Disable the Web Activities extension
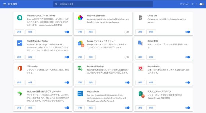 tap(127, 108)
